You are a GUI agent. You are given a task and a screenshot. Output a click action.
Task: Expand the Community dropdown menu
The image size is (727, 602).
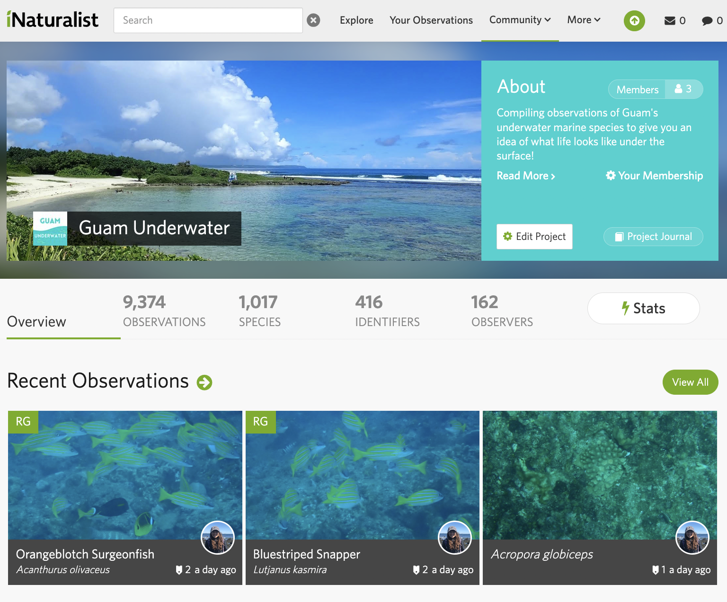coord(520,20)
